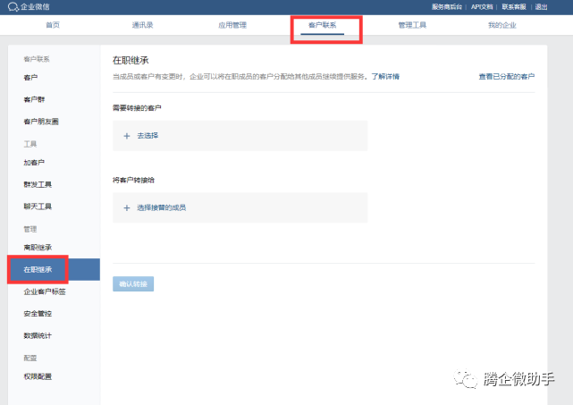The width and height of the screenshot is (573, 405).
Task: Select 客户群 in the sidebar
Action: (x=34, y=99)
